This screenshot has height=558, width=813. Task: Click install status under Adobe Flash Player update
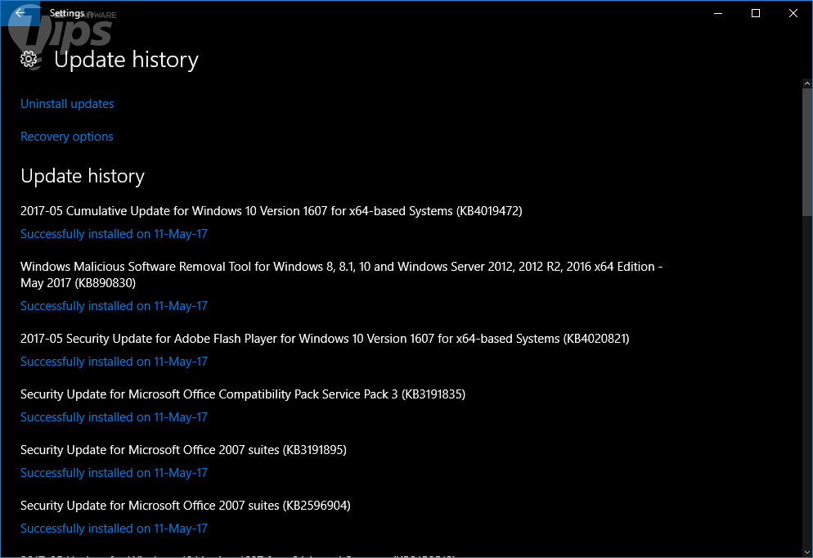[x=114, y=362]
